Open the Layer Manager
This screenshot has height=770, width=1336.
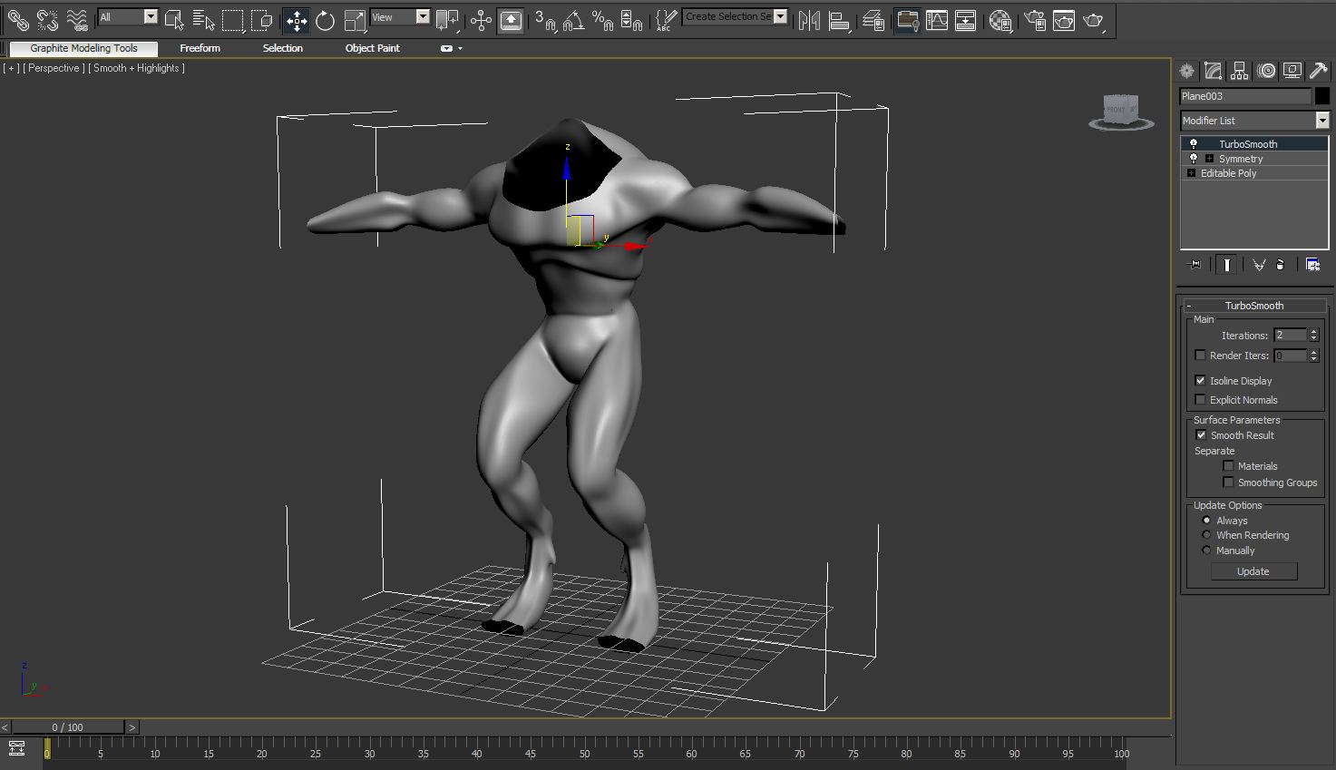(873, 19)
